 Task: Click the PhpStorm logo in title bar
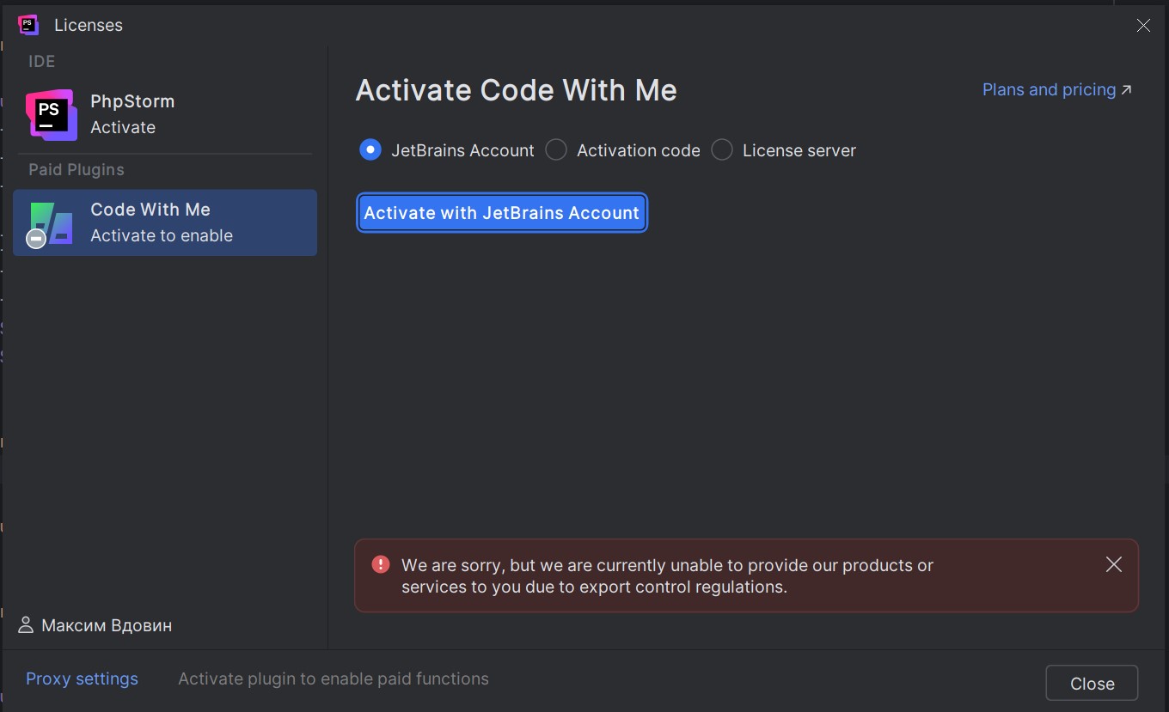(x=28, y=25)
